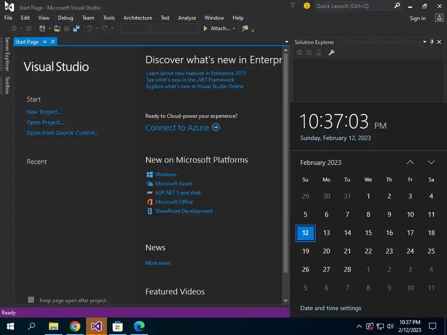This screenshot has height=335, width=447.
Task: Click the New Project... link
Action: (44, 112)
